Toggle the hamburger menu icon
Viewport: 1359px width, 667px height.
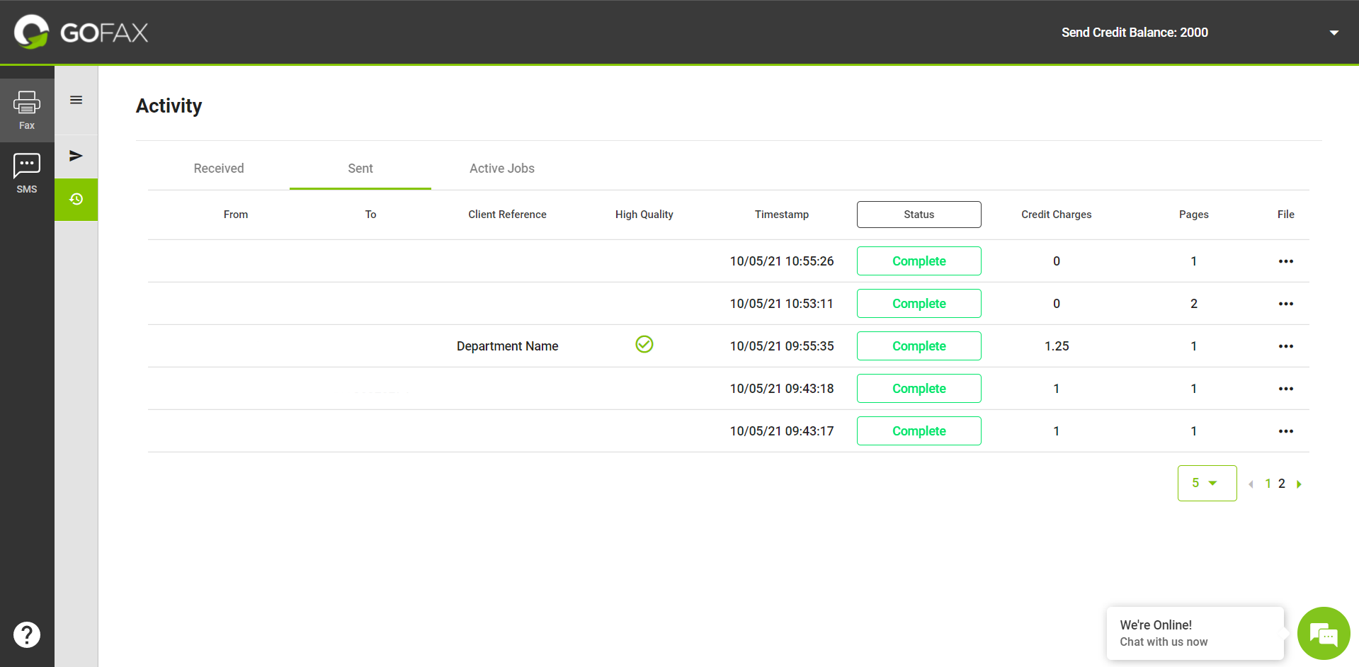(x=76, y=100)
